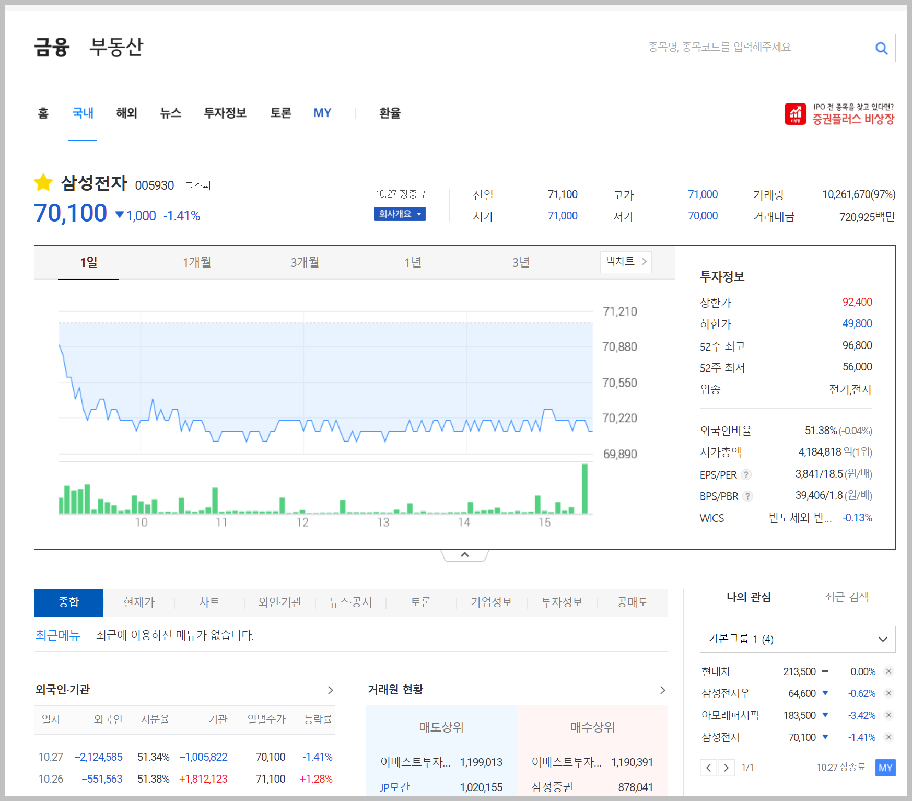Viewport: 912px width, 801px height.
Task: Open the 빅차트 link
Action: (x=626, y=261)
